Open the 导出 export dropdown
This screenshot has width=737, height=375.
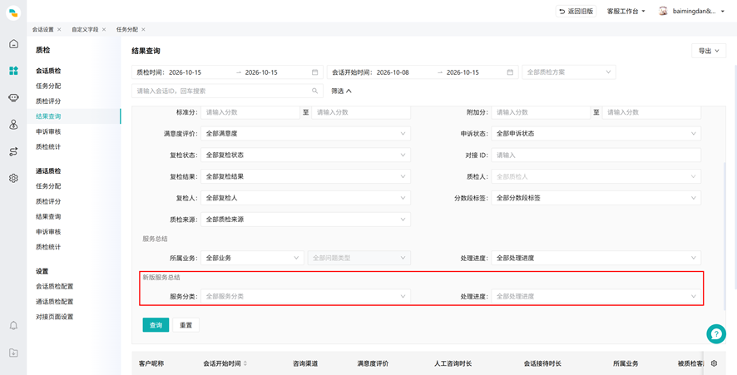pos(709,52)
